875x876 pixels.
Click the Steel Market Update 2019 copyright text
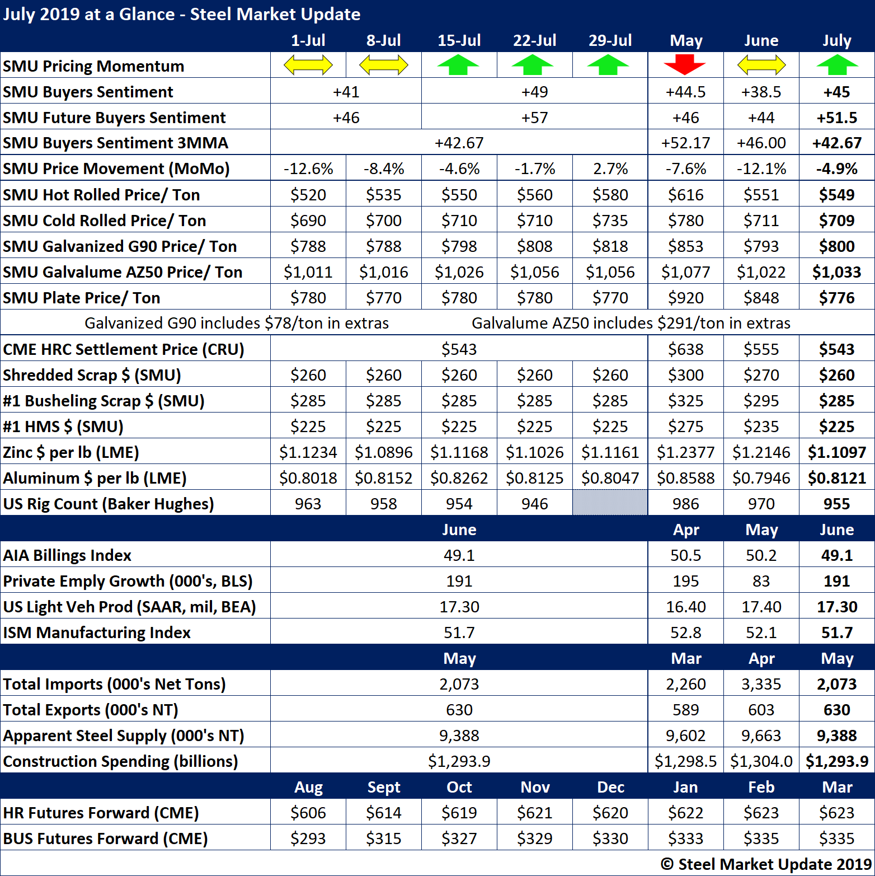(x=766, y=864)
